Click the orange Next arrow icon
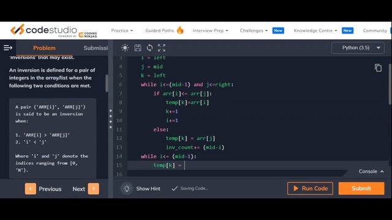392x220 pixels. (94, 189)
